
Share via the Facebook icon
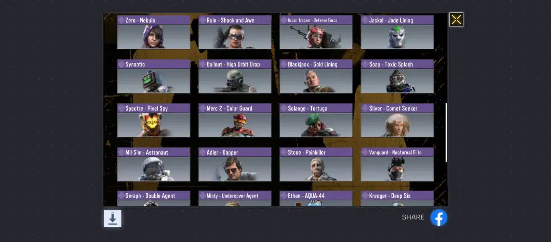point(439,217)
